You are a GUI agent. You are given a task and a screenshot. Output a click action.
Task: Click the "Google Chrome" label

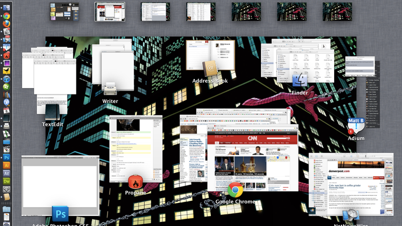click(235, 202)
